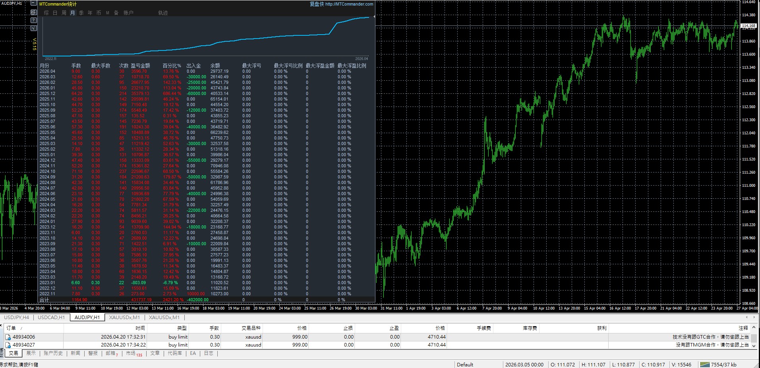Click the 2023.01 row in statistics table
This screenshot has width=760, height=368.
[x=195, y=283]
